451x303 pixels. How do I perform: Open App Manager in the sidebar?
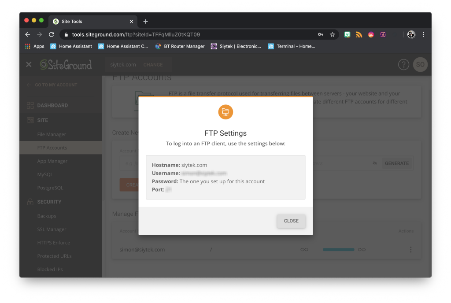(x=52, y=161)
